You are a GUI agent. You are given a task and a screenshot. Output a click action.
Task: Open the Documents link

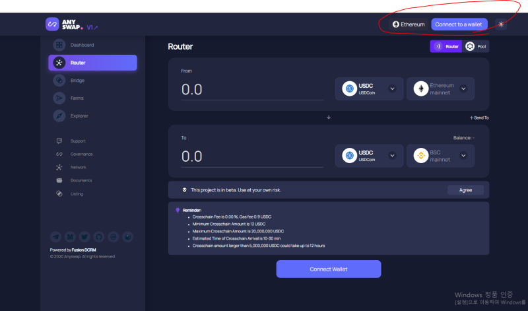tap(81, 180)
